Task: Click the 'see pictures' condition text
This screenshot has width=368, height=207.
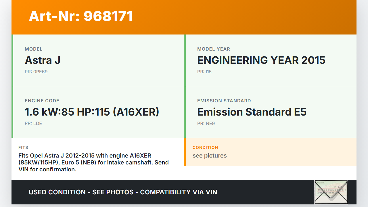Action: pos(210,156)
